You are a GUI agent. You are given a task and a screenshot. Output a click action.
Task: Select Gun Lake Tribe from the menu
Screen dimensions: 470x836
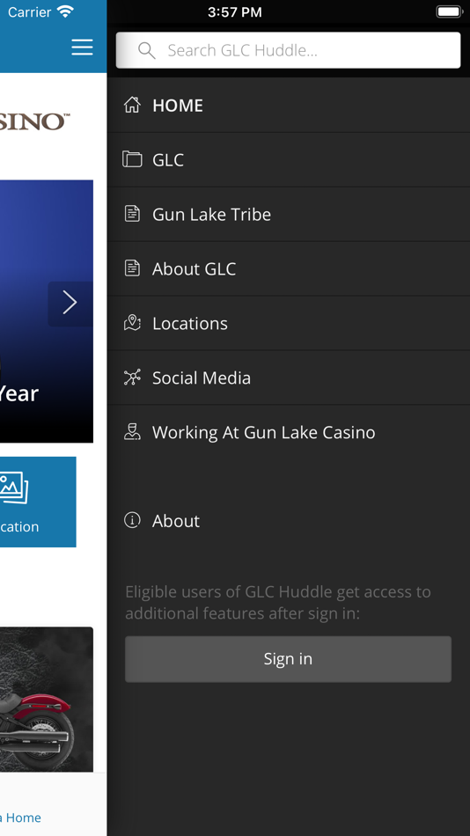(x=288, y=214)
